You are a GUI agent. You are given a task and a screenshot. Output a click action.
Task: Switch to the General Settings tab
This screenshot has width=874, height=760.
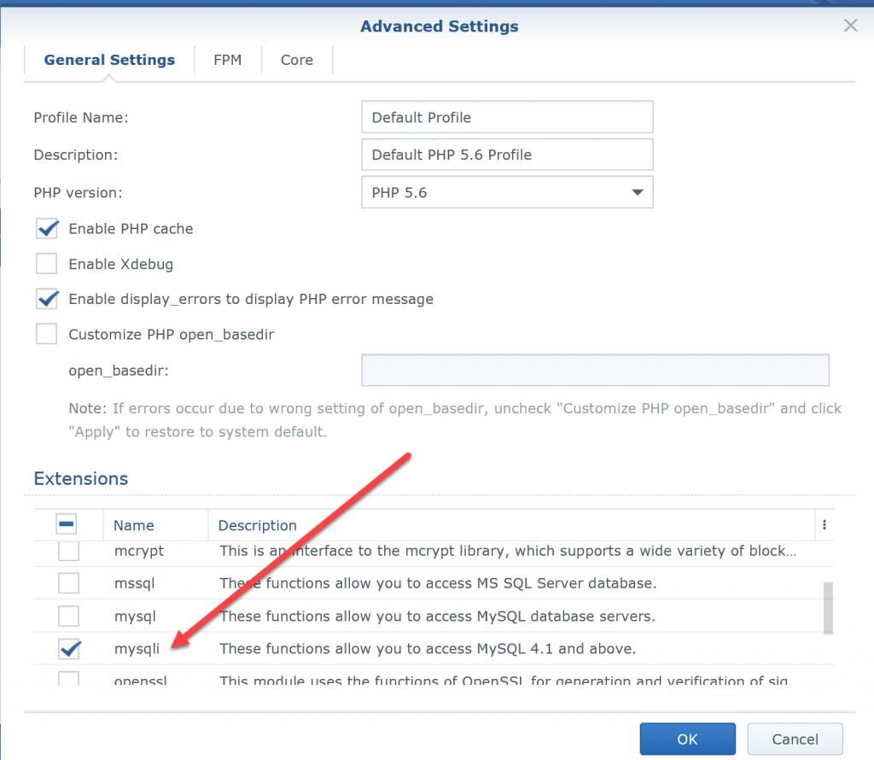tap(109, 60)
